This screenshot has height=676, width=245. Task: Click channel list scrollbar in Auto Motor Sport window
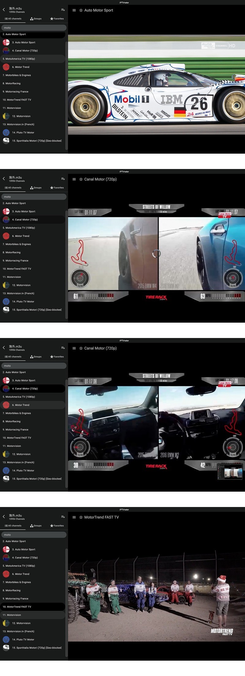click(x=66, y=95)
